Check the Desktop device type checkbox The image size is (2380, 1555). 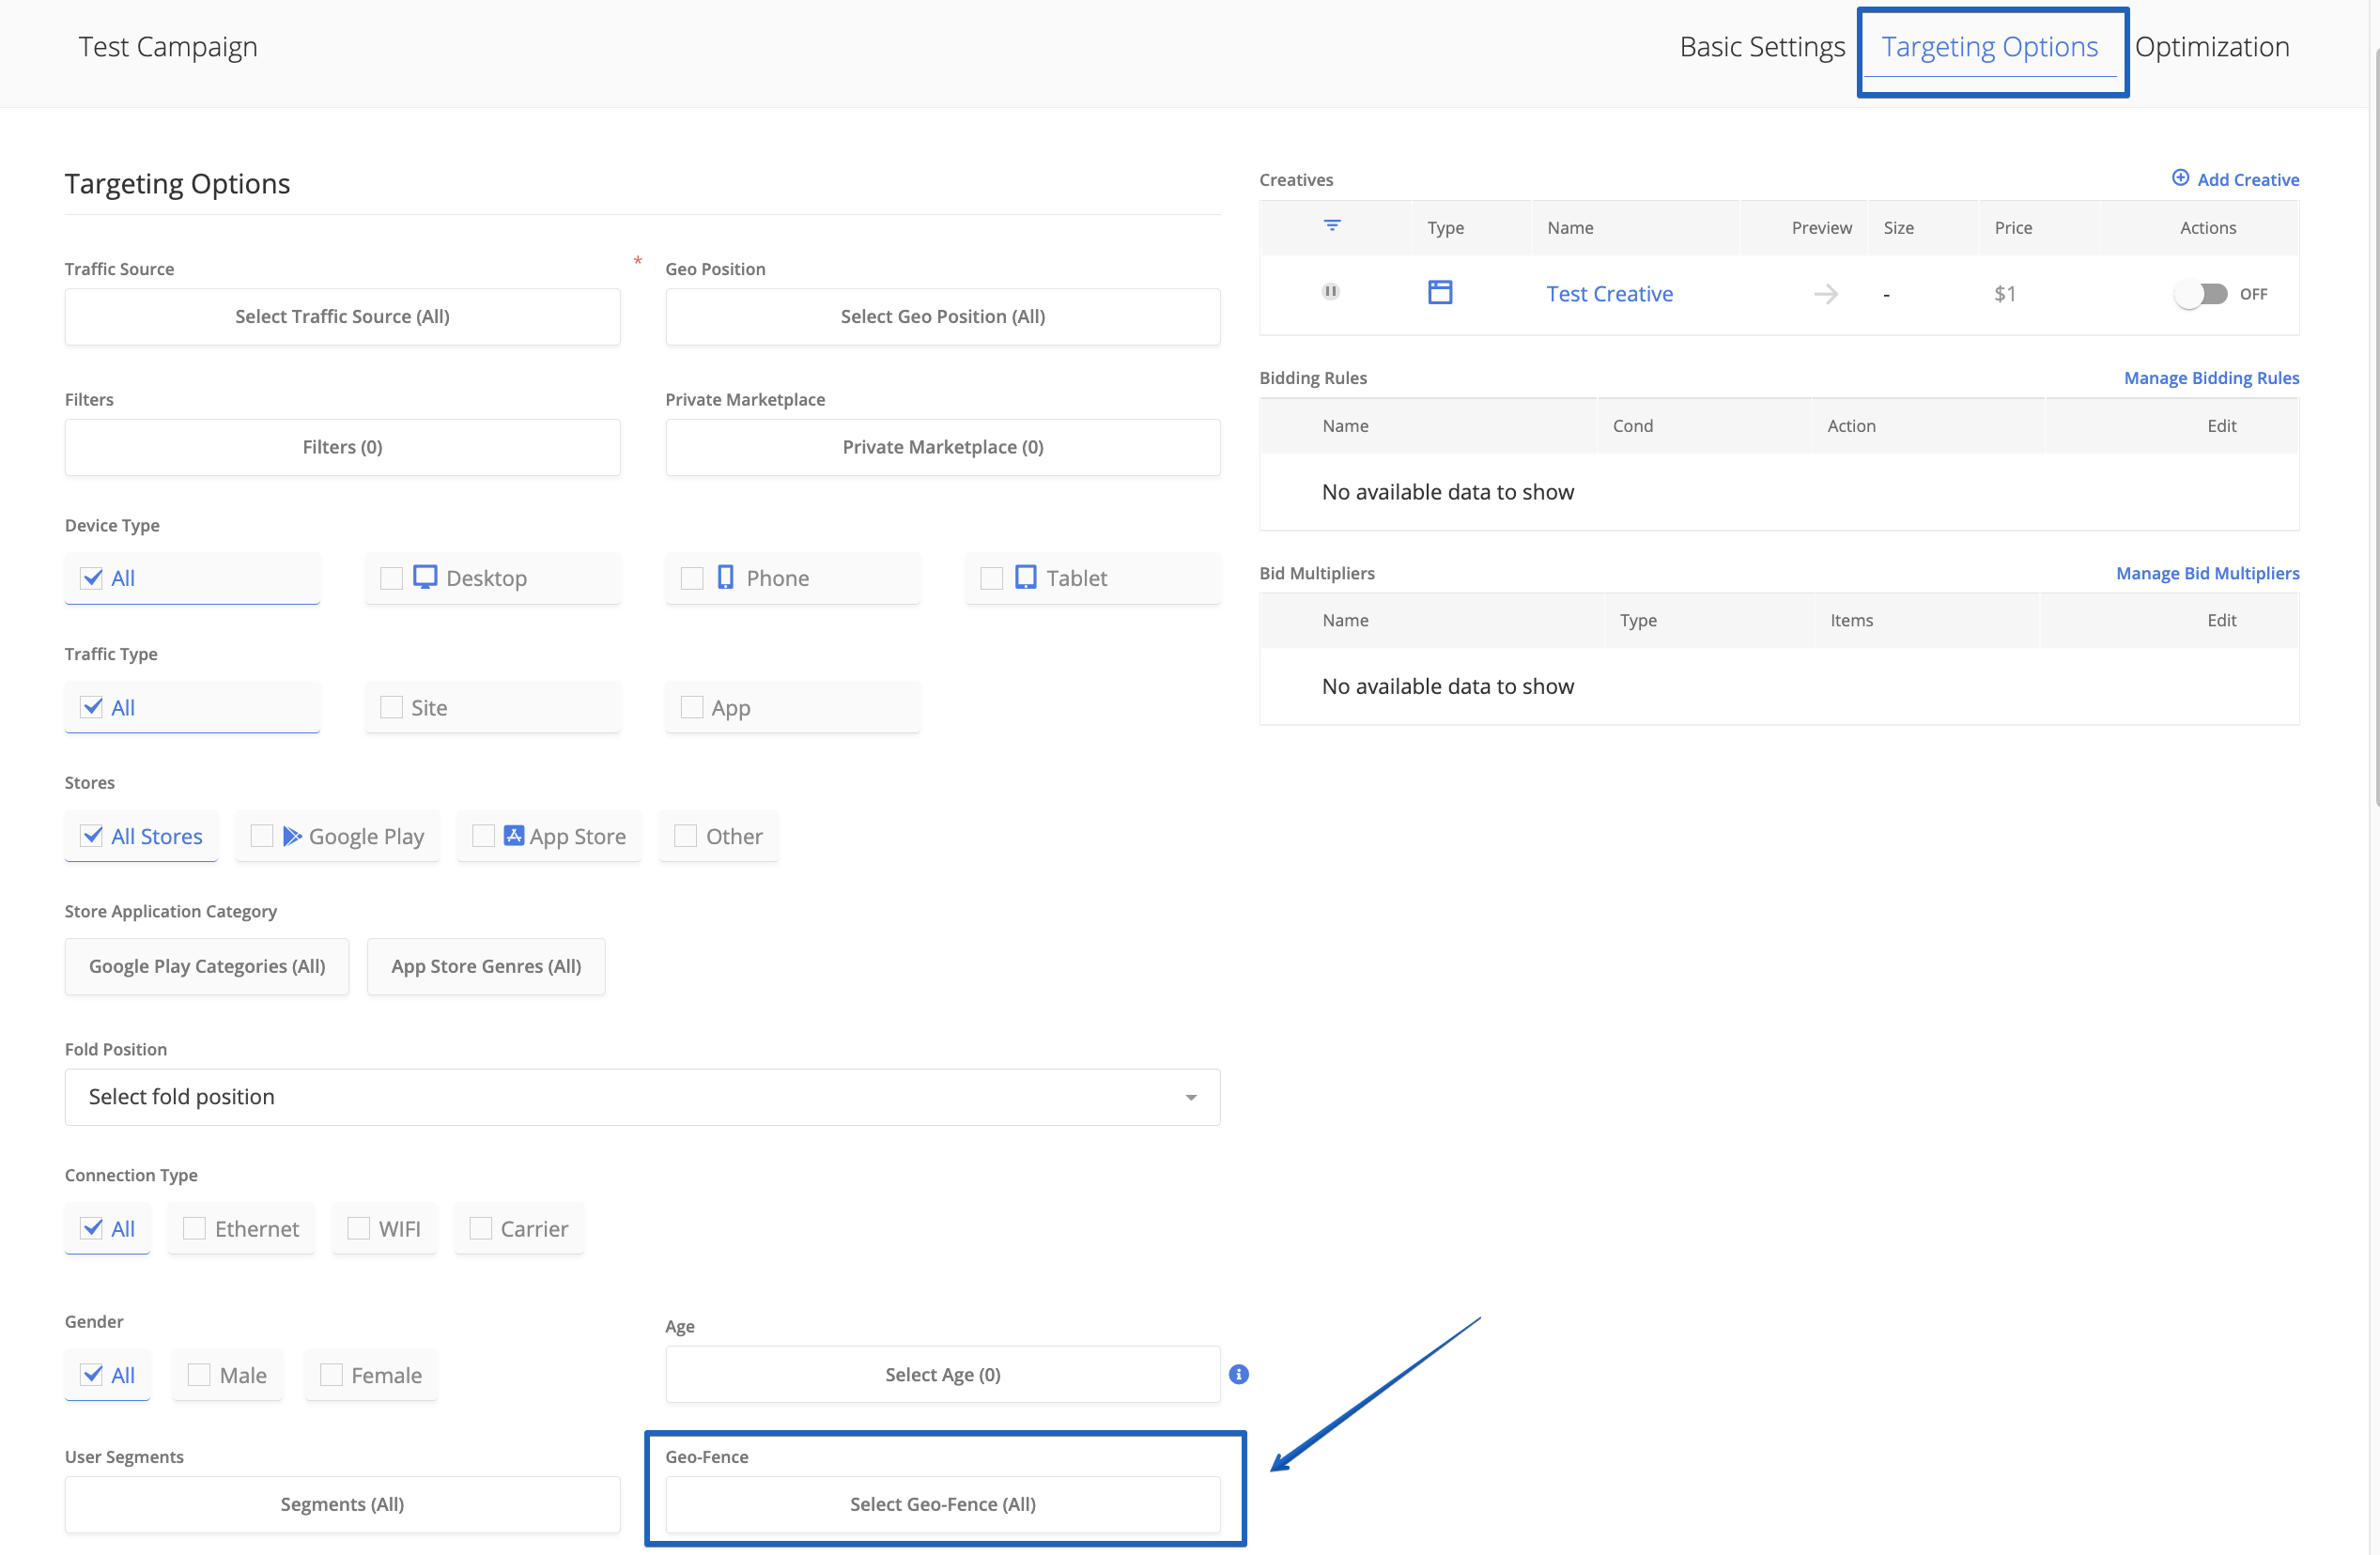(x=392, y=578)
